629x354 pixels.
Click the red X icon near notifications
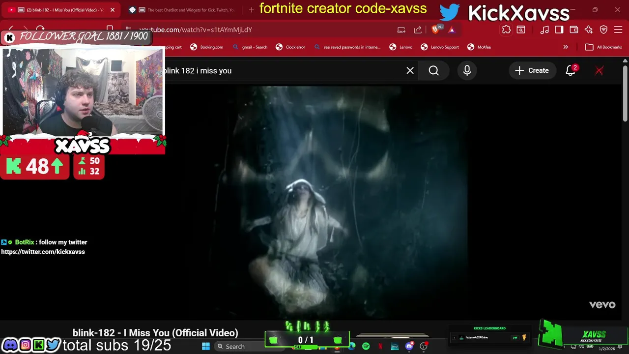599,71
